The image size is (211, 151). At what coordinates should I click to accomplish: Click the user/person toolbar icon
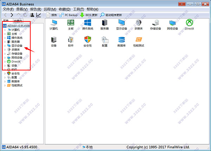32,15
